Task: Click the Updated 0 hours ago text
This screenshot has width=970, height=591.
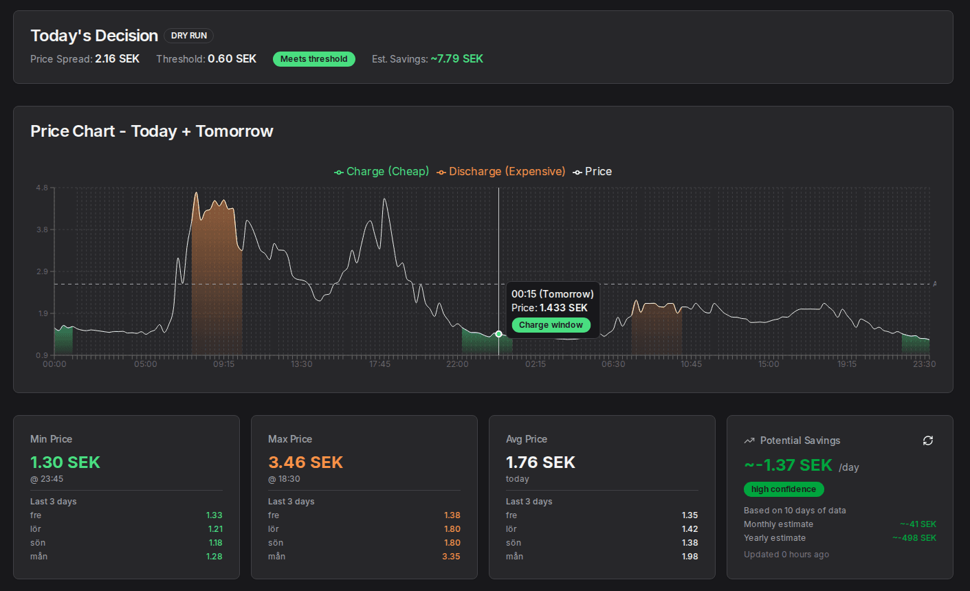Action: (786, 554)
